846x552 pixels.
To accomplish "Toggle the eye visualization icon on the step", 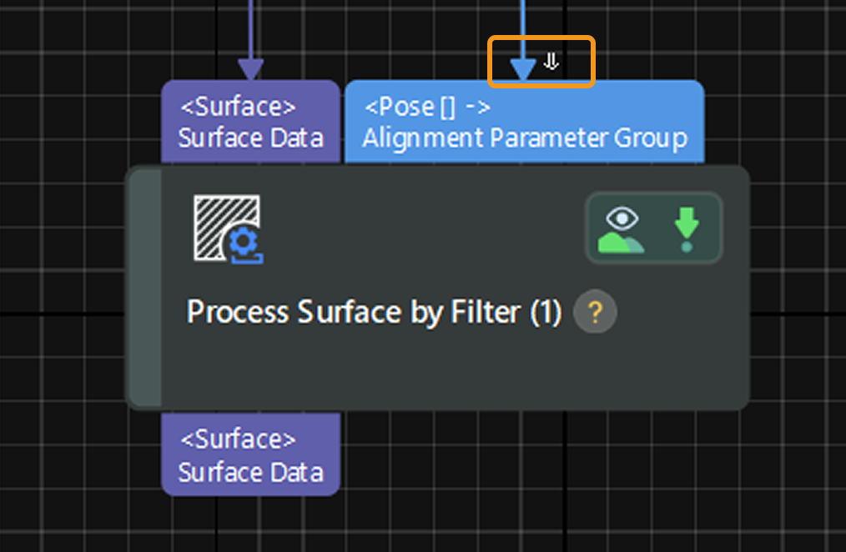I will pyautogui.click(x=622, y=228).
